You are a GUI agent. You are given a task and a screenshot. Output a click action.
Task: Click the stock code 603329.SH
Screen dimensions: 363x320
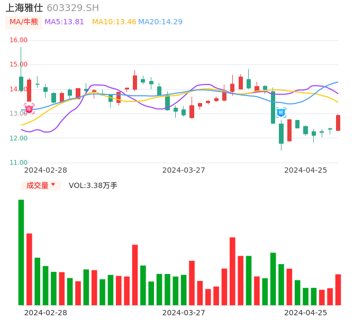click(72, 8)
